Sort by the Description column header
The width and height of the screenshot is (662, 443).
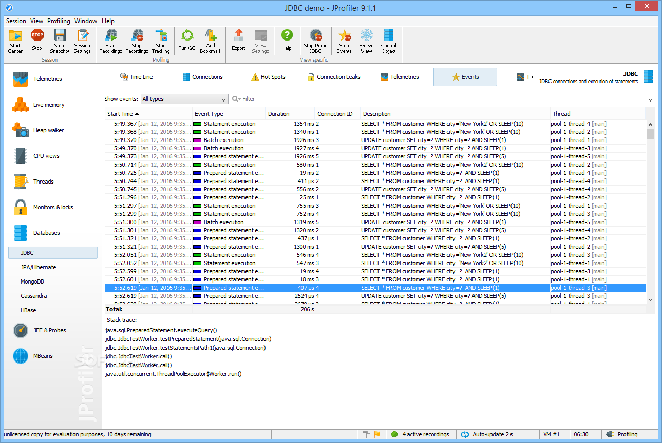coord(455,114)
